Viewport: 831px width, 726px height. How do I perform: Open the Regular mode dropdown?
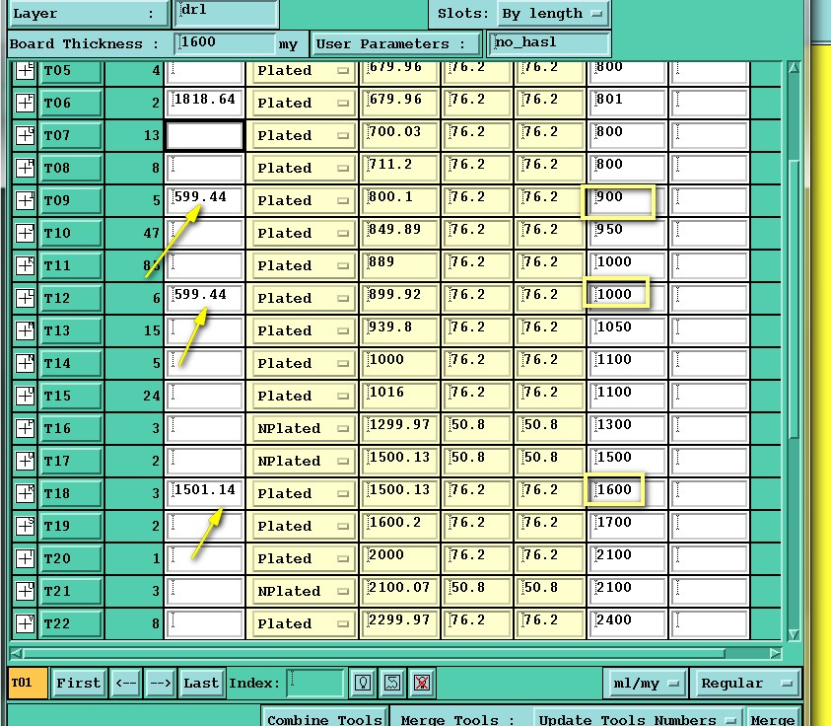pos(746,683)
